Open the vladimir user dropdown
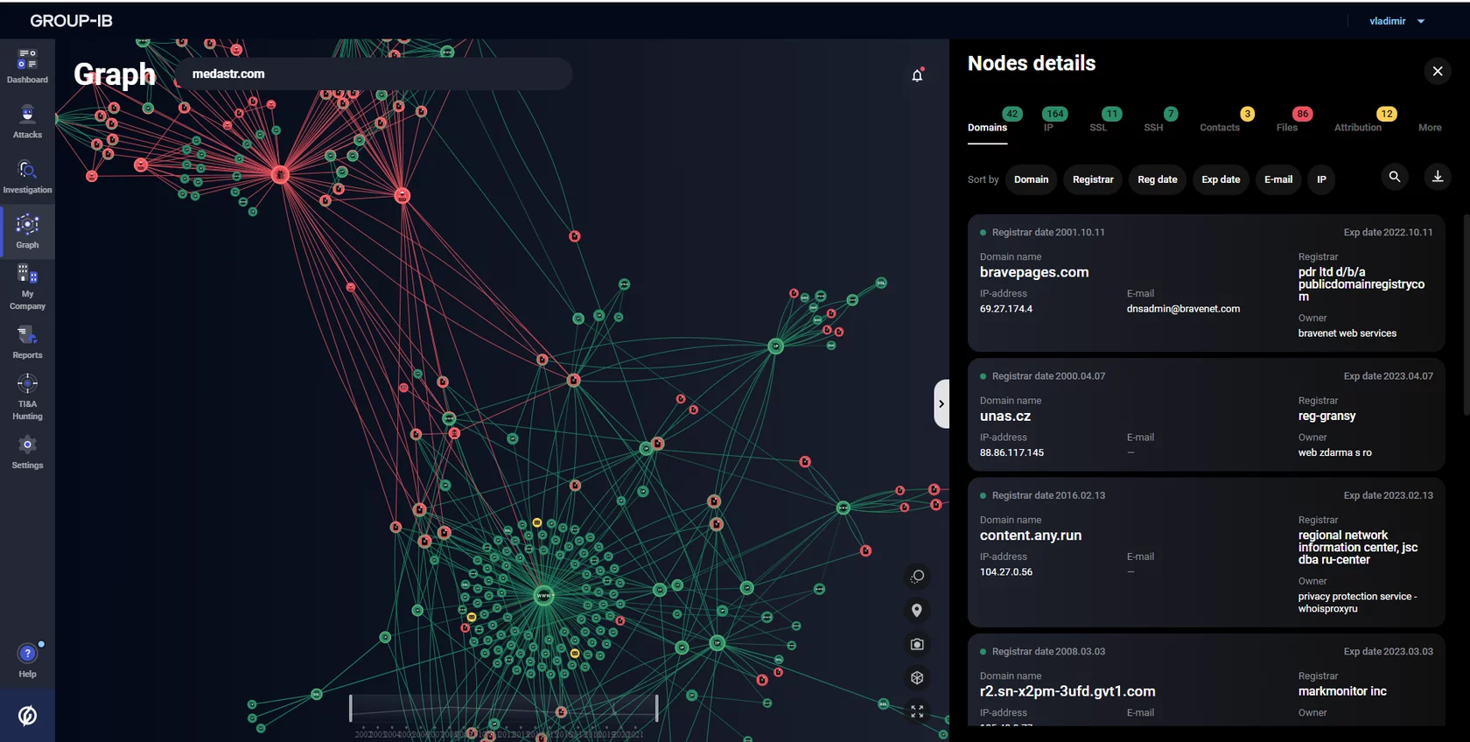Screen dimensions: 1470x742 point(1396,21)
